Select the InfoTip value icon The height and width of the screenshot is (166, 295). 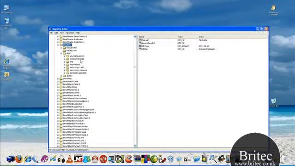coord(140,49)
